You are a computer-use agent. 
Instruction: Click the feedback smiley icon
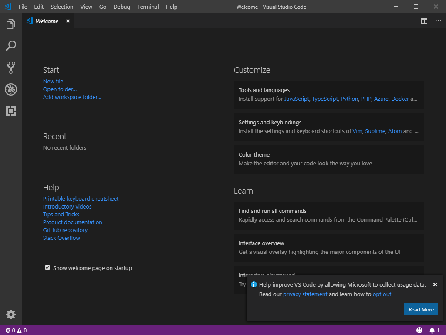419,331
